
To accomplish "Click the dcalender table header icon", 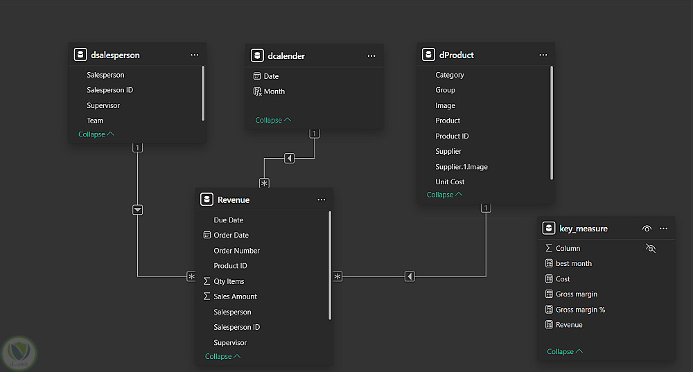I will [256, 55].
